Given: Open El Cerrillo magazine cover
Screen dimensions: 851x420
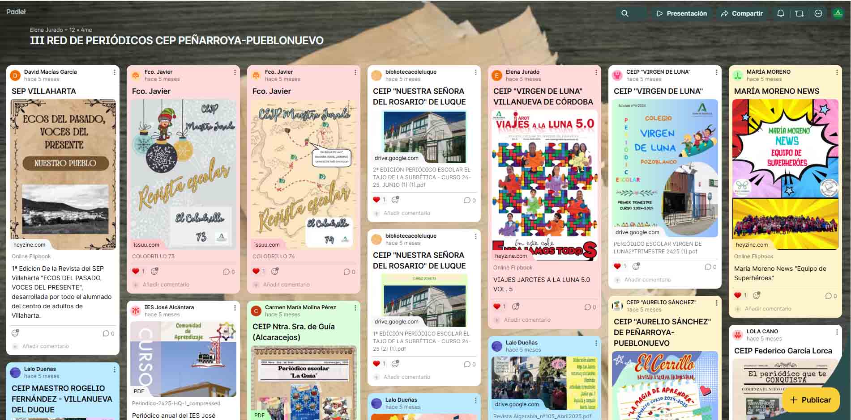Looking at the screenshot, I should (665, 385).
